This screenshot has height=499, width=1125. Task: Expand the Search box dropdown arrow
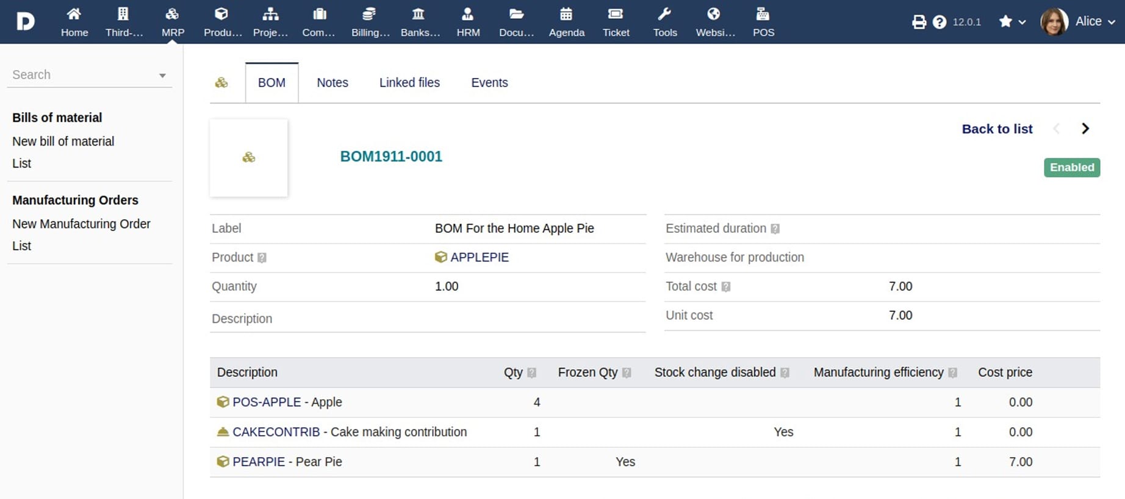click(162, 76)
